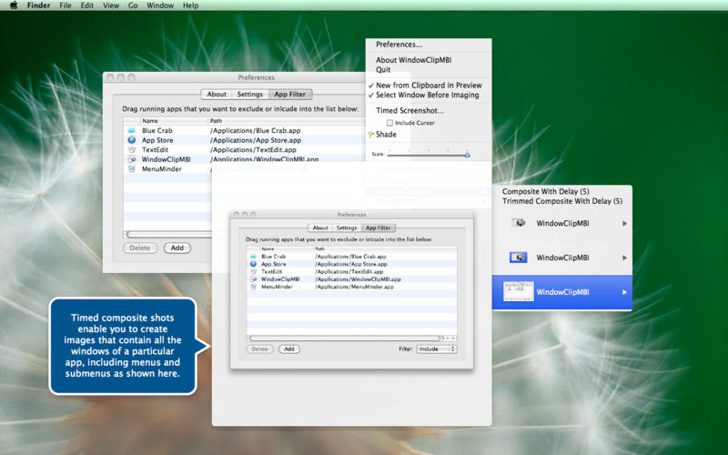Select App Filter tab in back Preferences window
The image size is (728, 455).
290,95
